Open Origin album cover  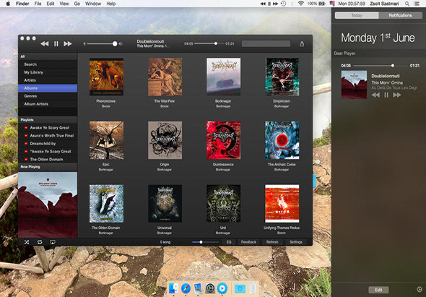[x=165, y=140]
